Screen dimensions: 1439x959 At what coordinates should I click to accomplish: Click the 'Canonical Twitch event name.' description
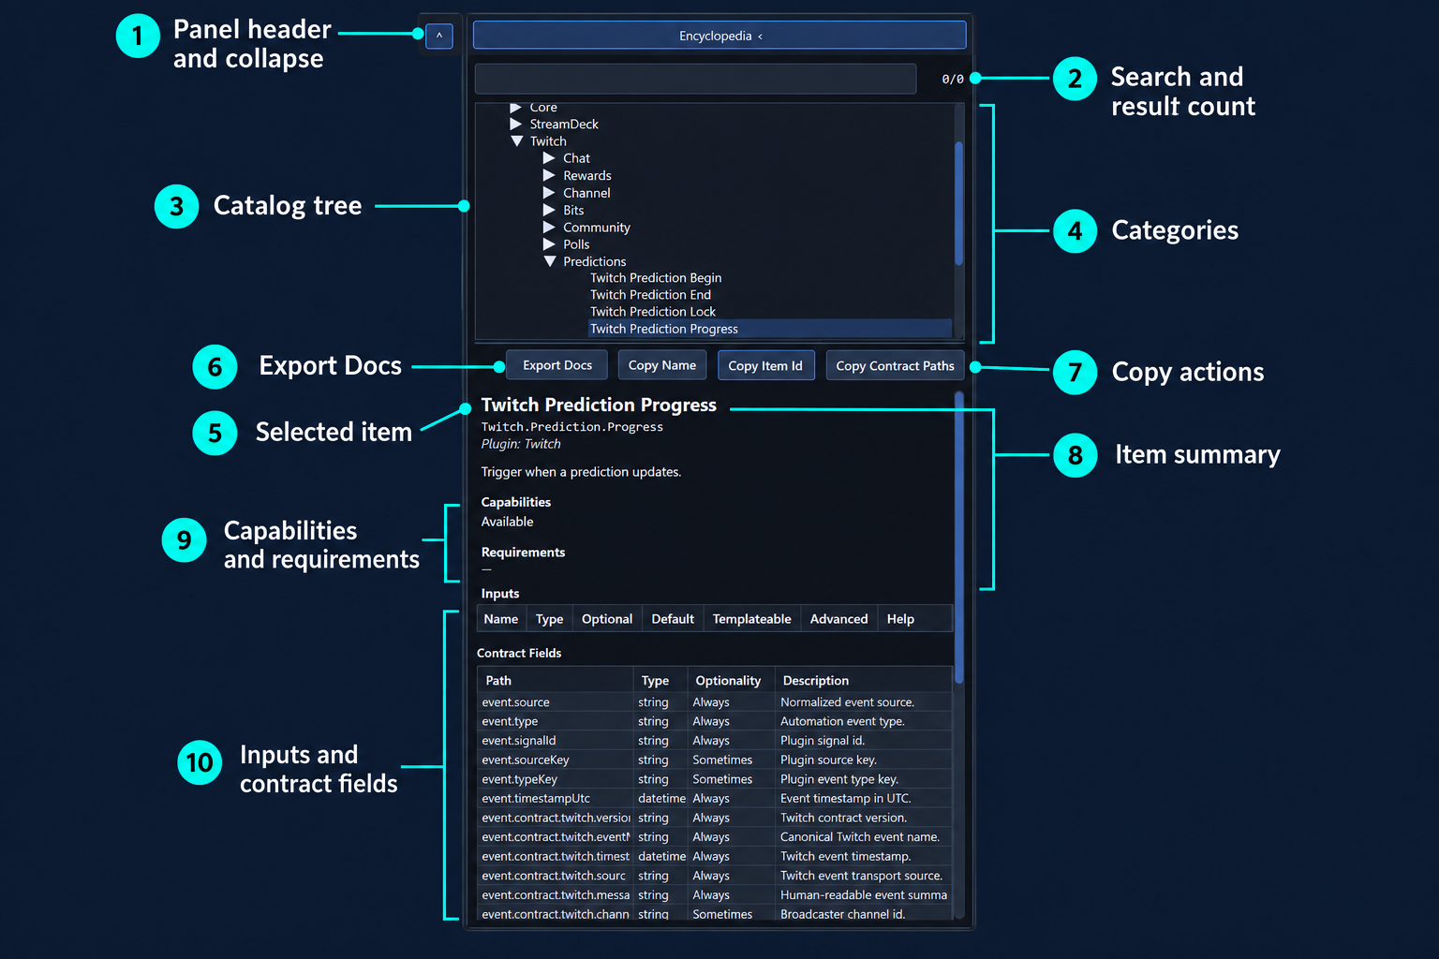point(860,837)
